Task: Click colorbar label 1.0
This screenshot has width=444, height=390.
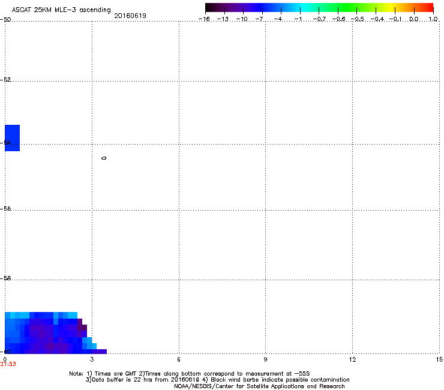Action: coord(433,19)
